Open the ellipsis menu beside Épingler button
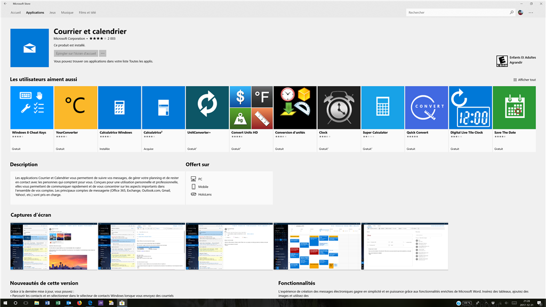Image resolution: width=546 pixels, height=307 pixels. tap(102, 53)
